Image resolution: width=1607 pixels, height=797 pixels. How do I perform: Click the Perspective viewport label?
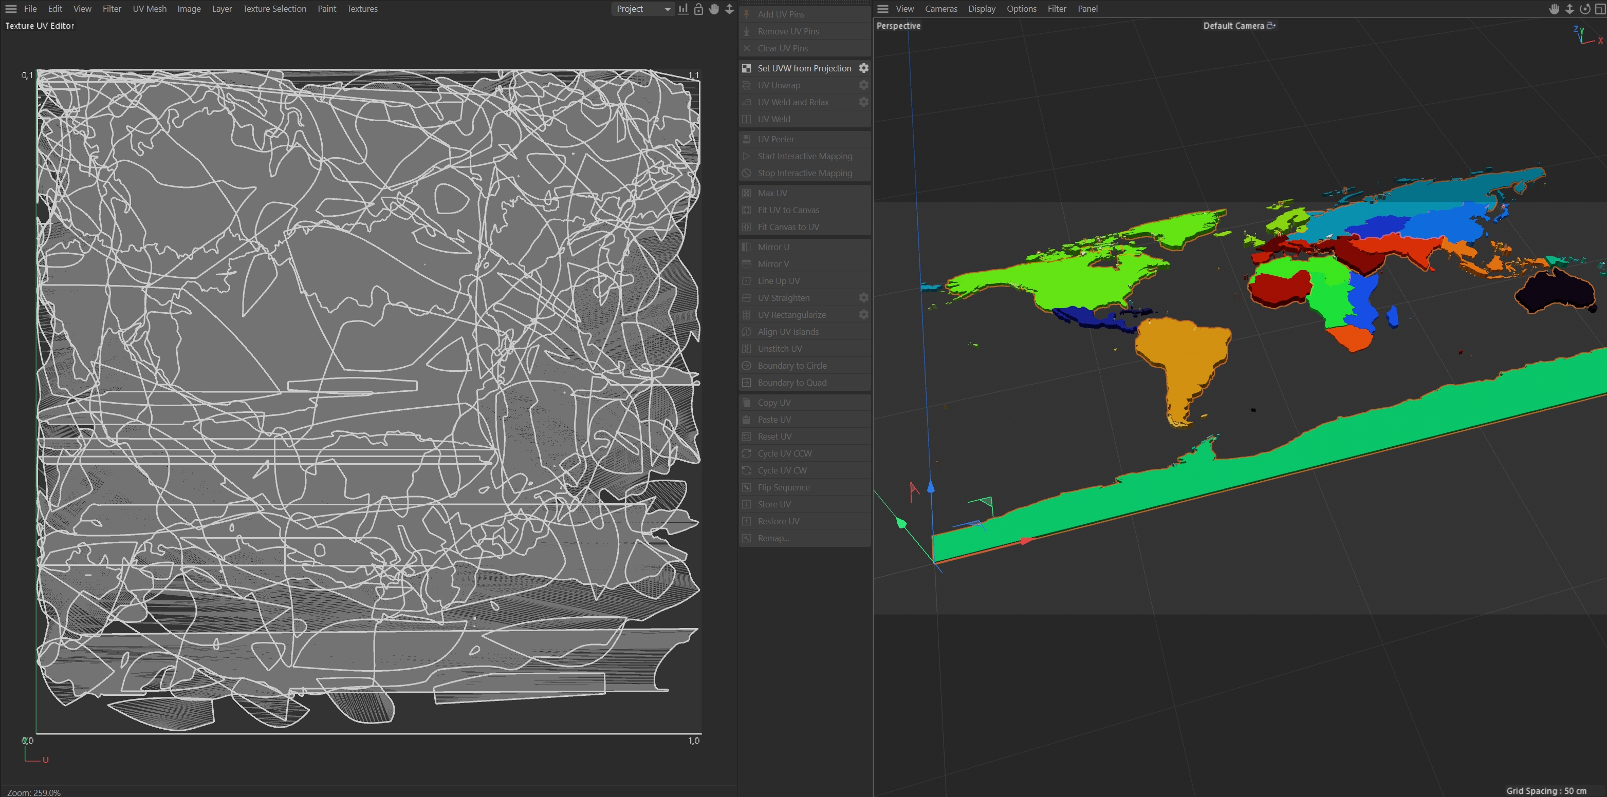pyautogui.click(x=898, y=26)
